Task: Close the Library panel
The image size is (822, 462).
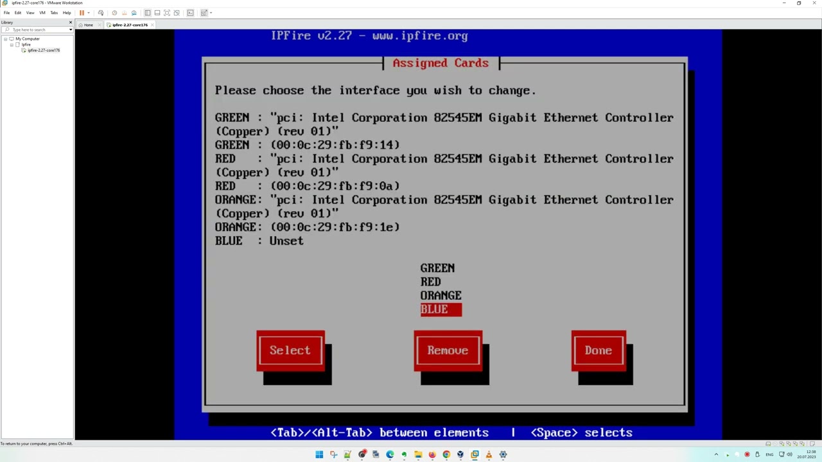Action: point(71,22)
